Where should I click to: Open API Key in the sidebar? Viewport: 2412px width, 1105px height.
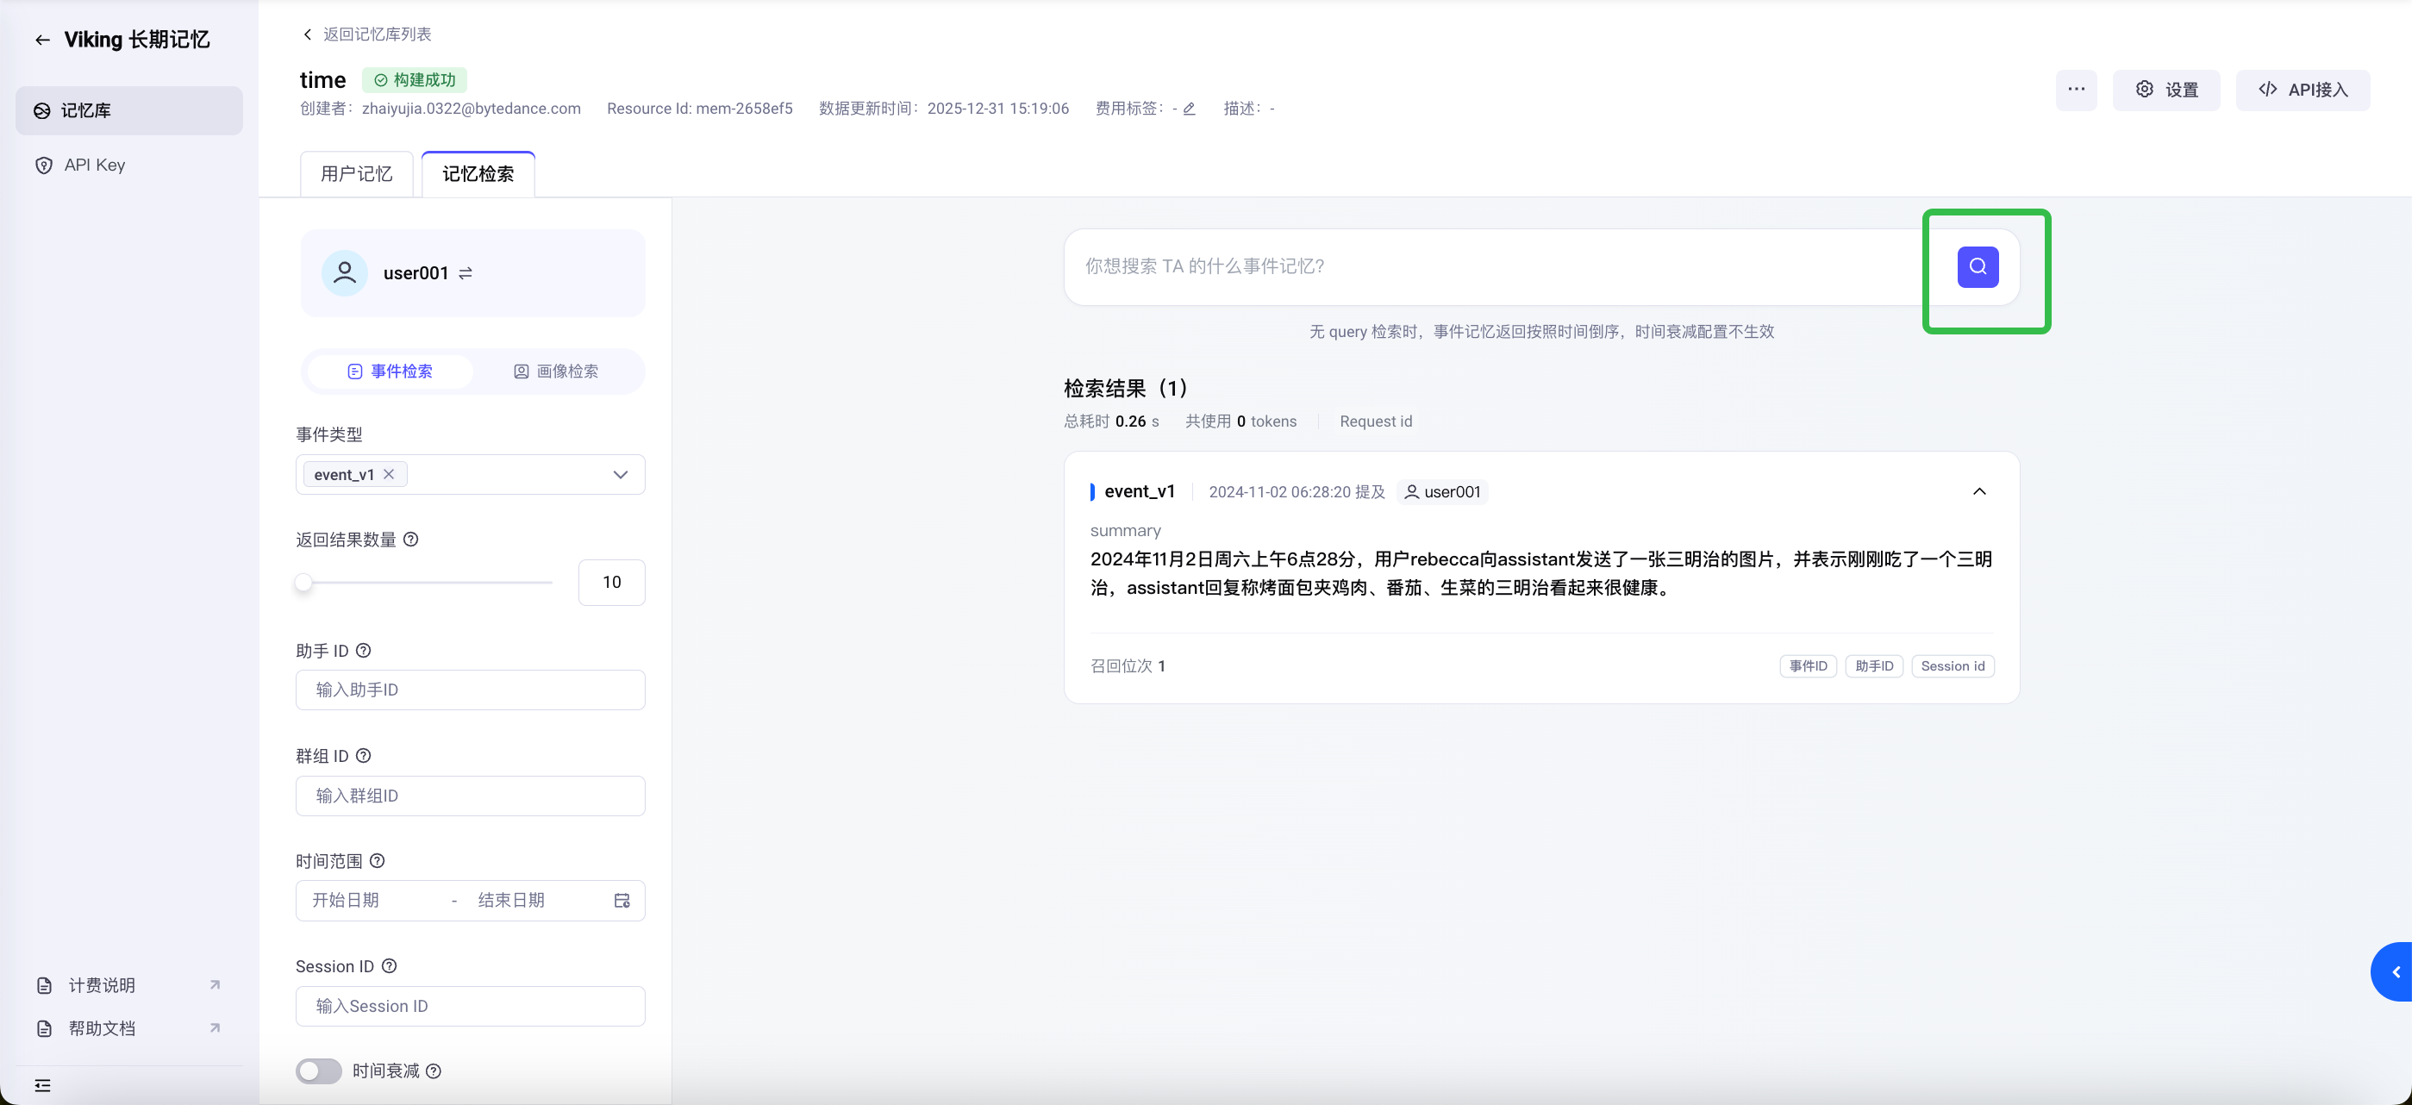pyautogui.click(x=94, y=165)
